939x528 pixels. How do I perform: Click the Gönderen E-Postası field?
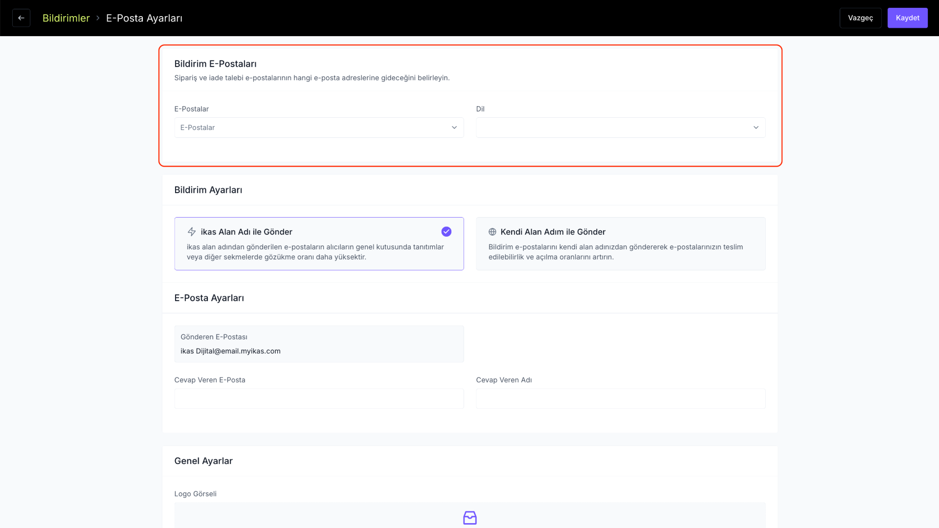[319, 344]
